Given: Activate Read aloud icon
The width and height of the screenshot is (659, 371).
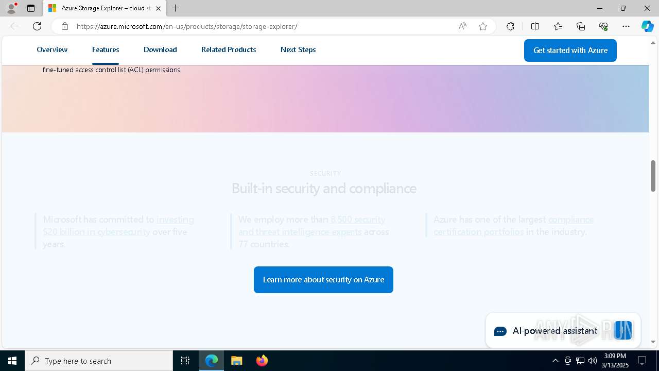Looking at the screenshot, I should [x=462, y=26].
